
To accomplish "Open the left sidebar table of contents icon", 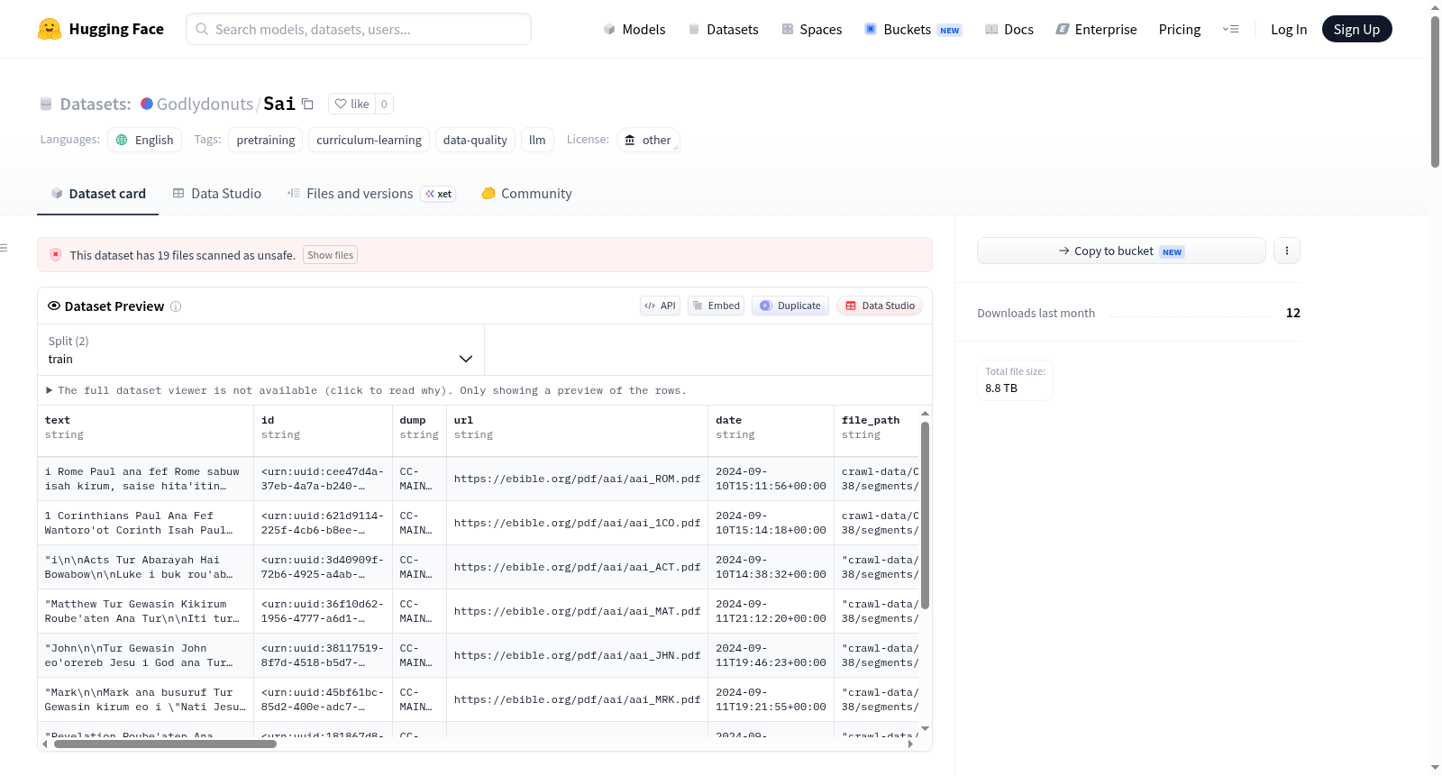I will (5, 248).
